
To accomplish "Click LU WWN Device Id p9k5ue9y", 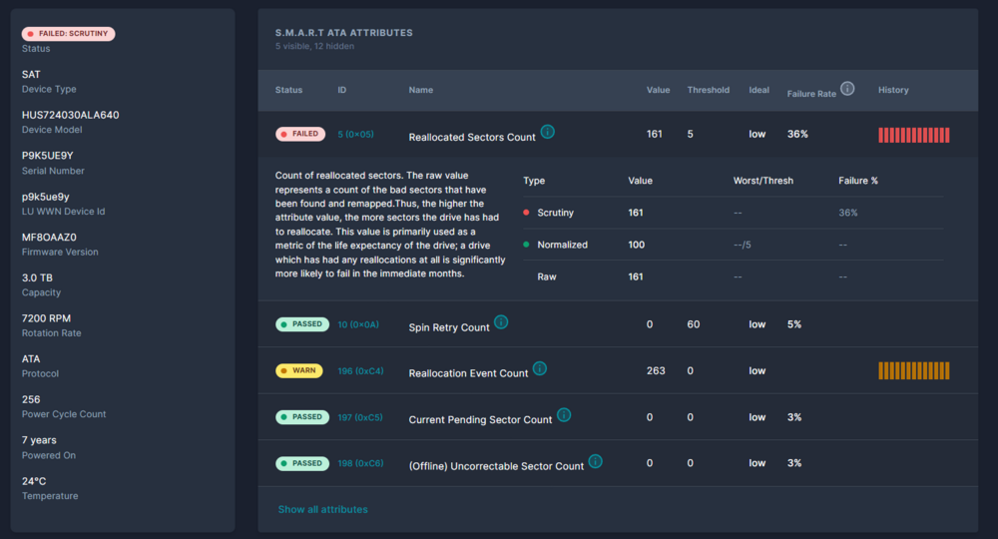I will (x=45, y=197).
